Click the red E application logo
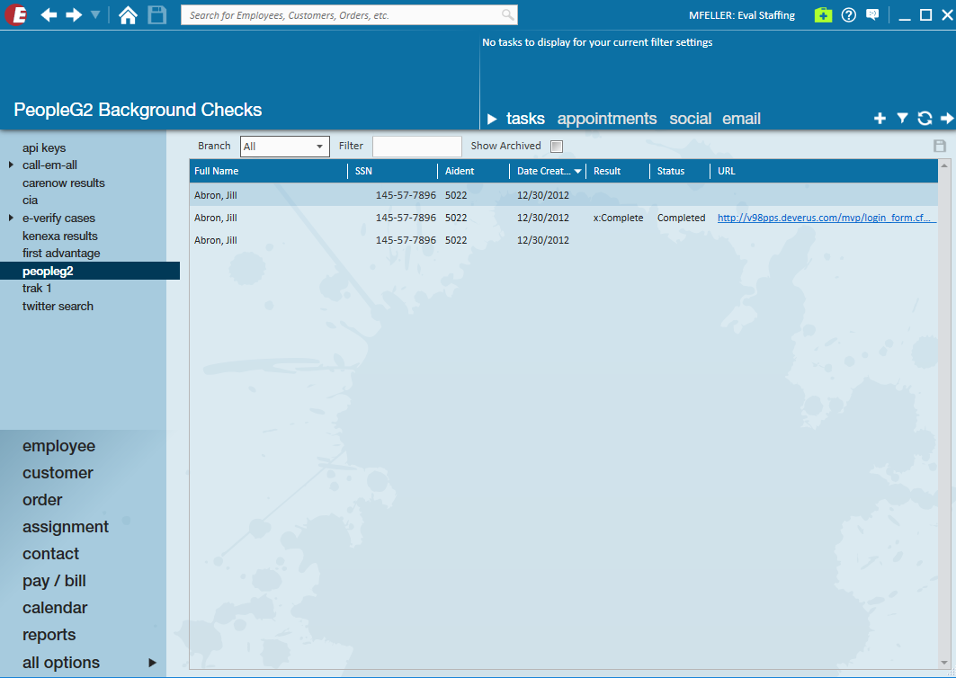 coord(16,15)
